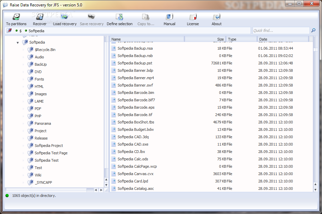Viewport: 322px width, 214px height.
Task: Click the Quick find magnifier icon
Action: tap(313, 31)
